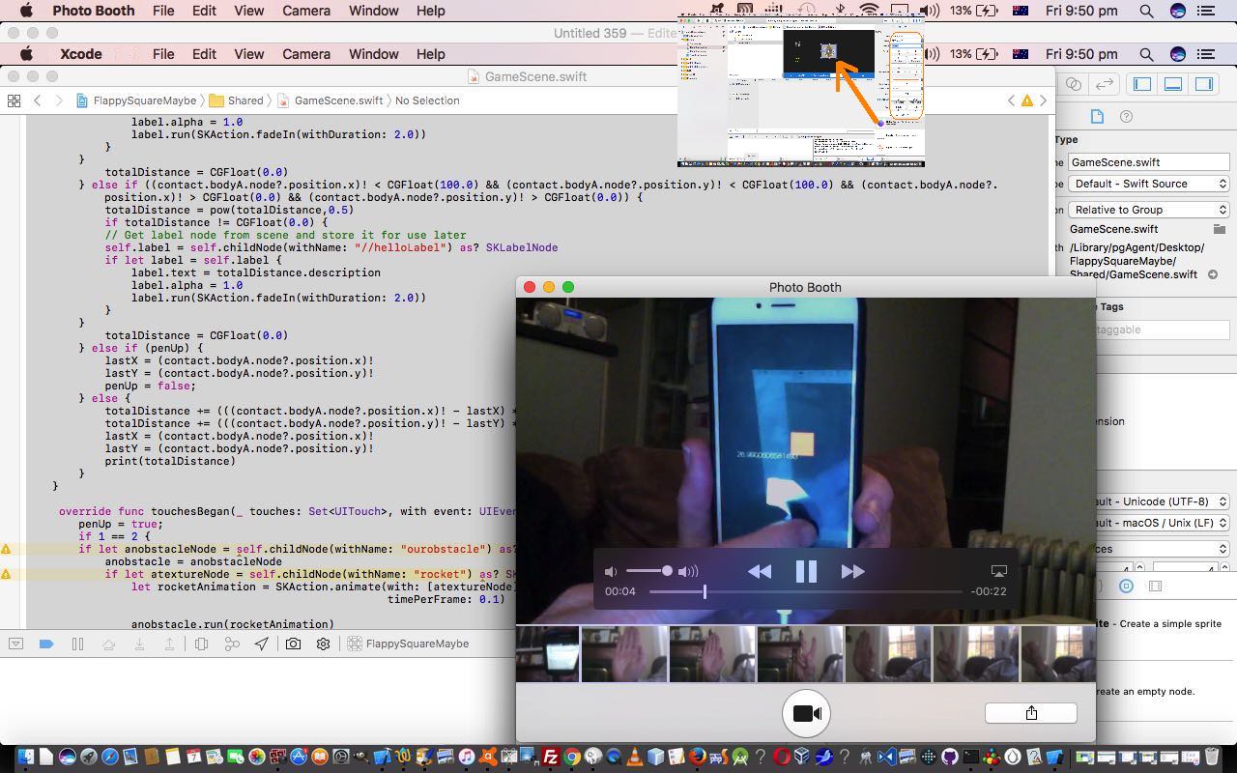1237x773 pixels.
Task: Click the gear icon in Xcode debug bar
Action: (x=323, y=644)
